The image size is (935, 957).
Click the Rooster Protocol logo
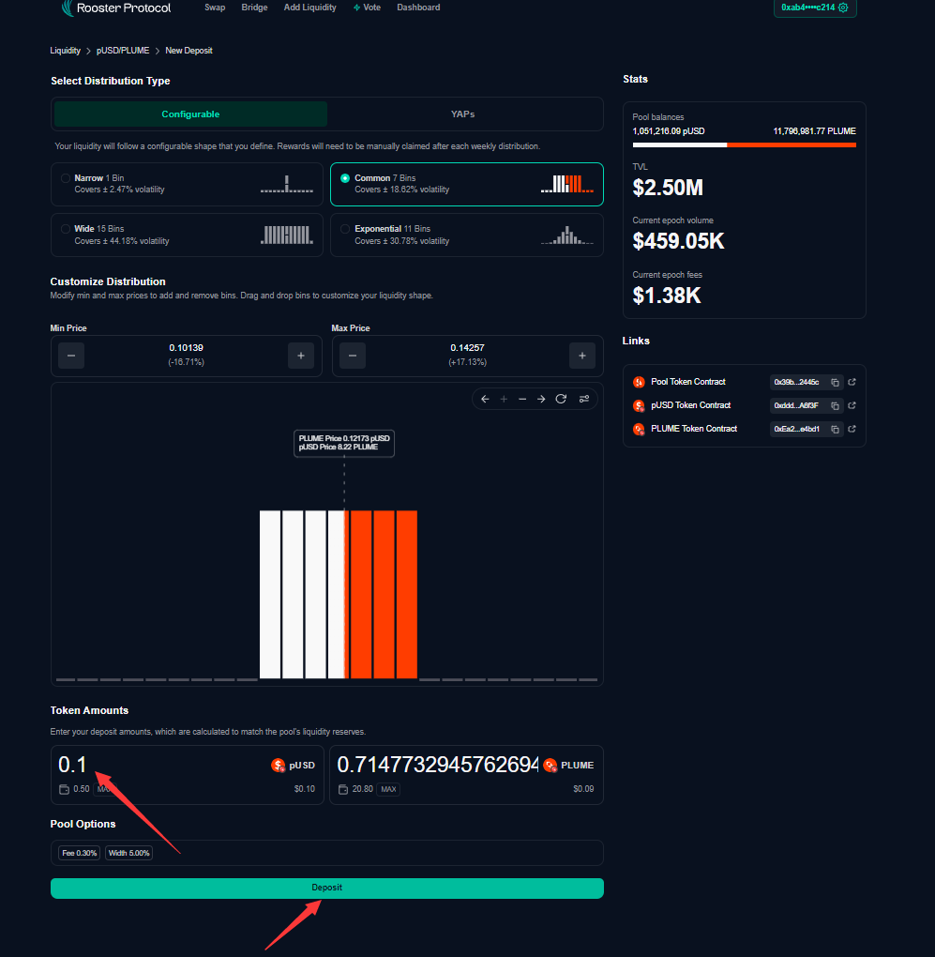tap(116, 8)
